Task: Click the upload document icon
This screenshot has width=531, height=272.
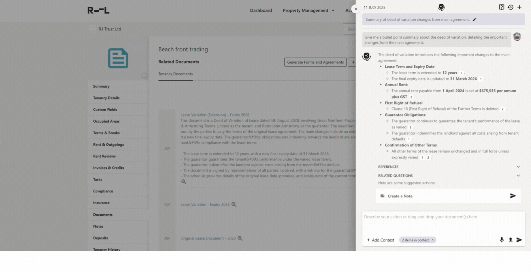Action: 510,240
